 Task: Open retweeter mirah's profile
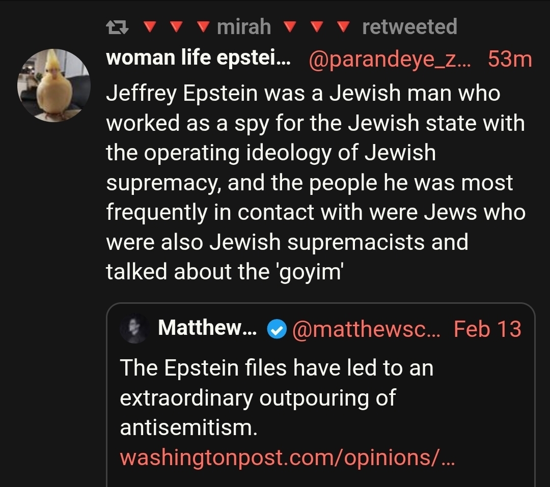point(244,27)
